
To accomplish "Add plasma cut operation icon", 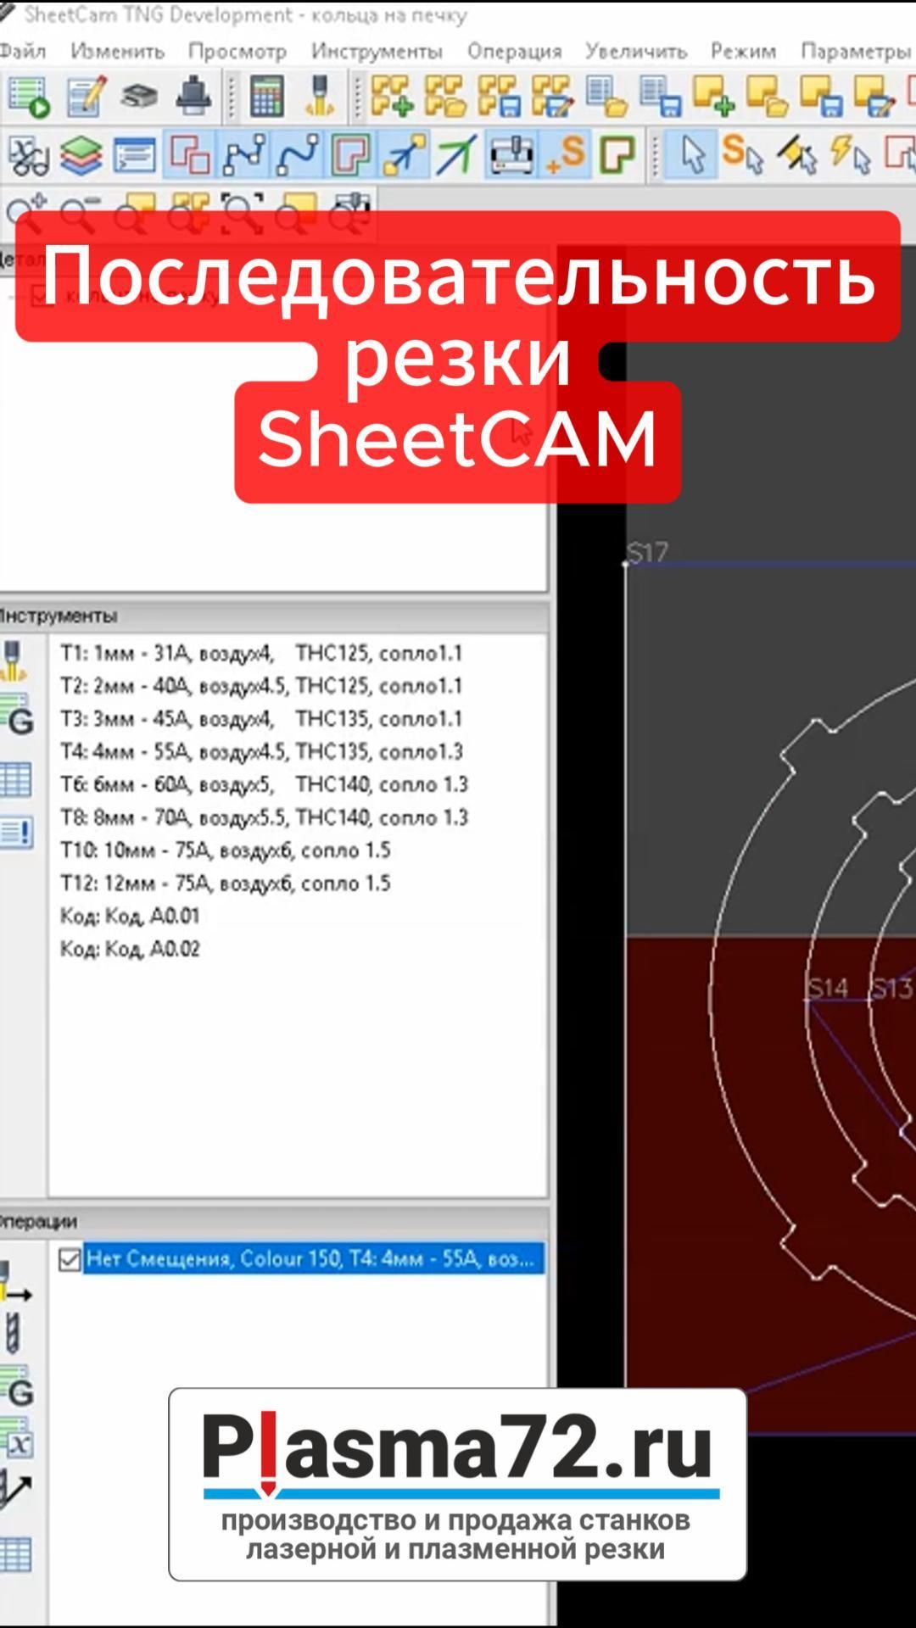I will pyautogui.click(x=15, y=1282).
